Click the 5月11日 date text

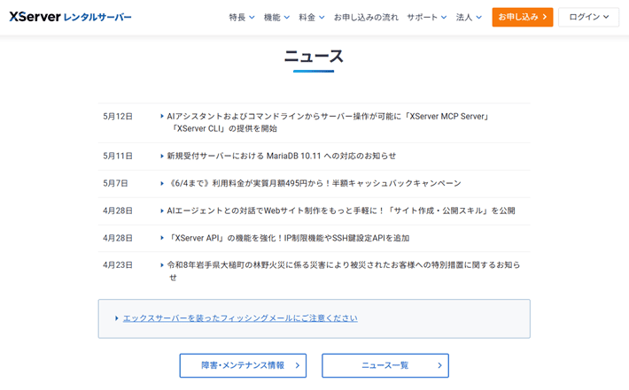118,156
